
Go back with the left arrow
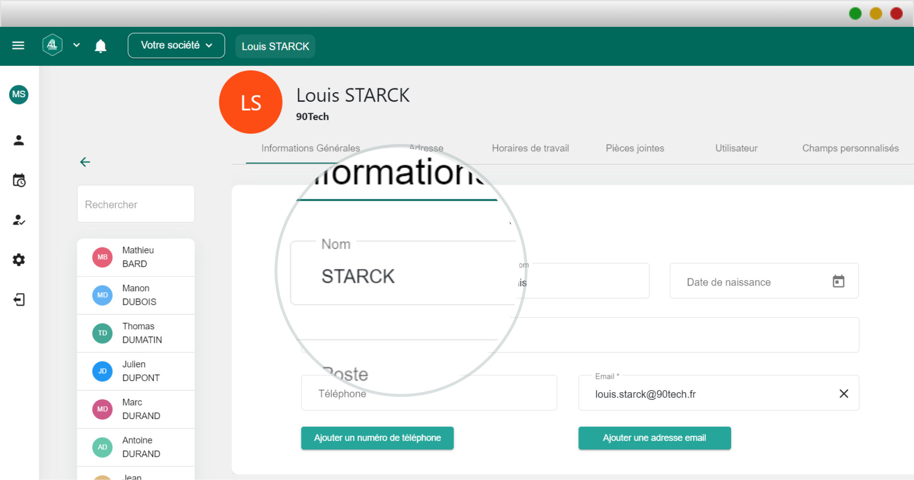(85, 162)
